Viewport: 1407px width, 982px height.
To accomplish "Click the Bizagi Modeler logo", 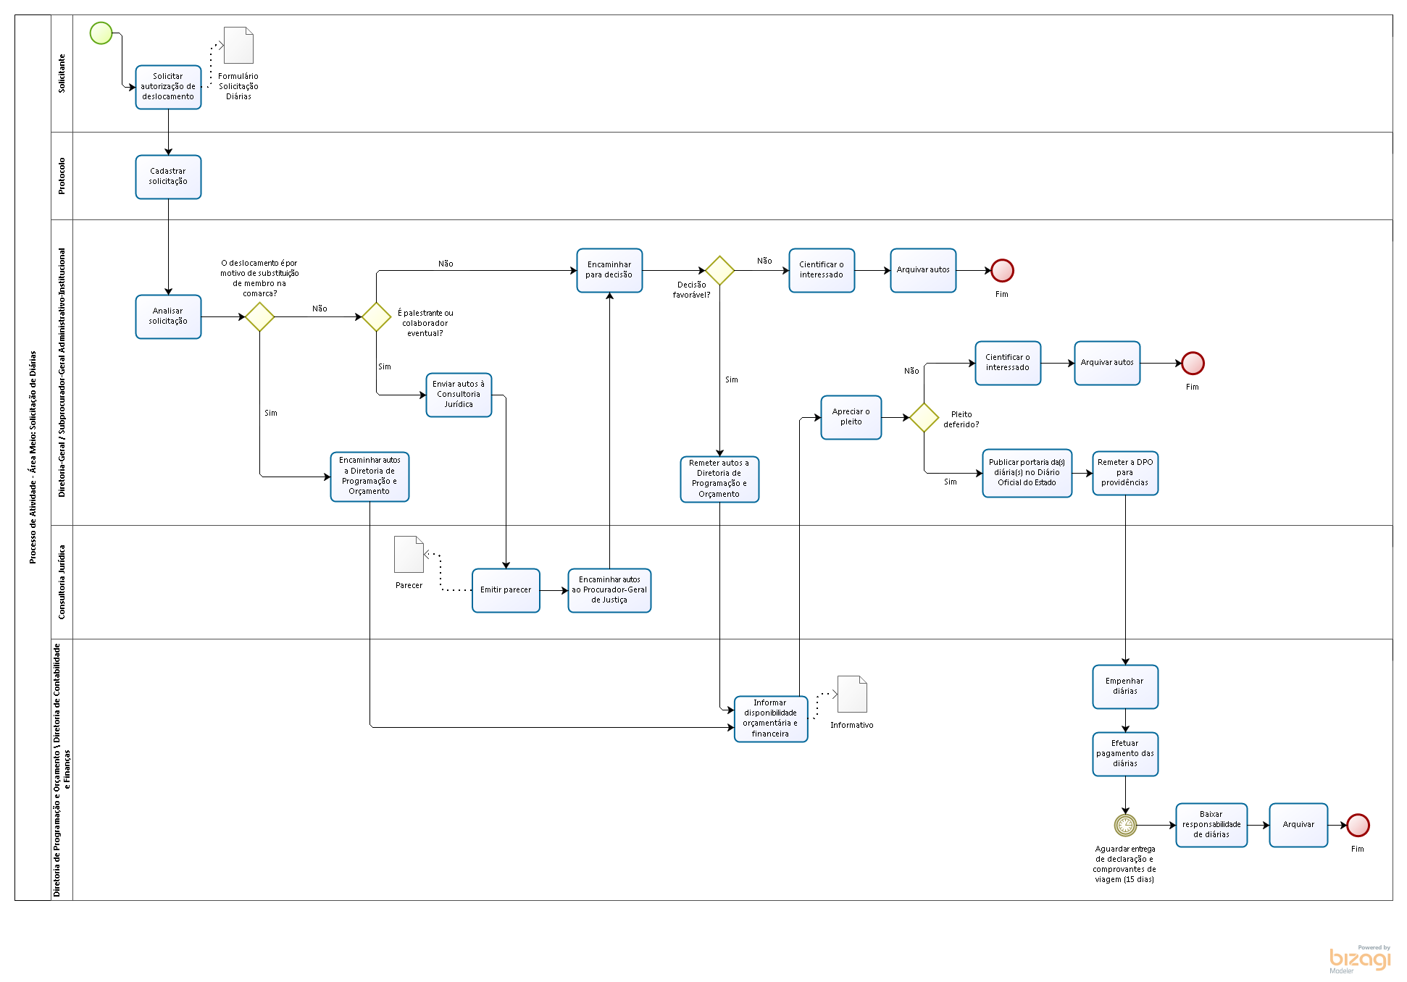I will coord(1360,959).
